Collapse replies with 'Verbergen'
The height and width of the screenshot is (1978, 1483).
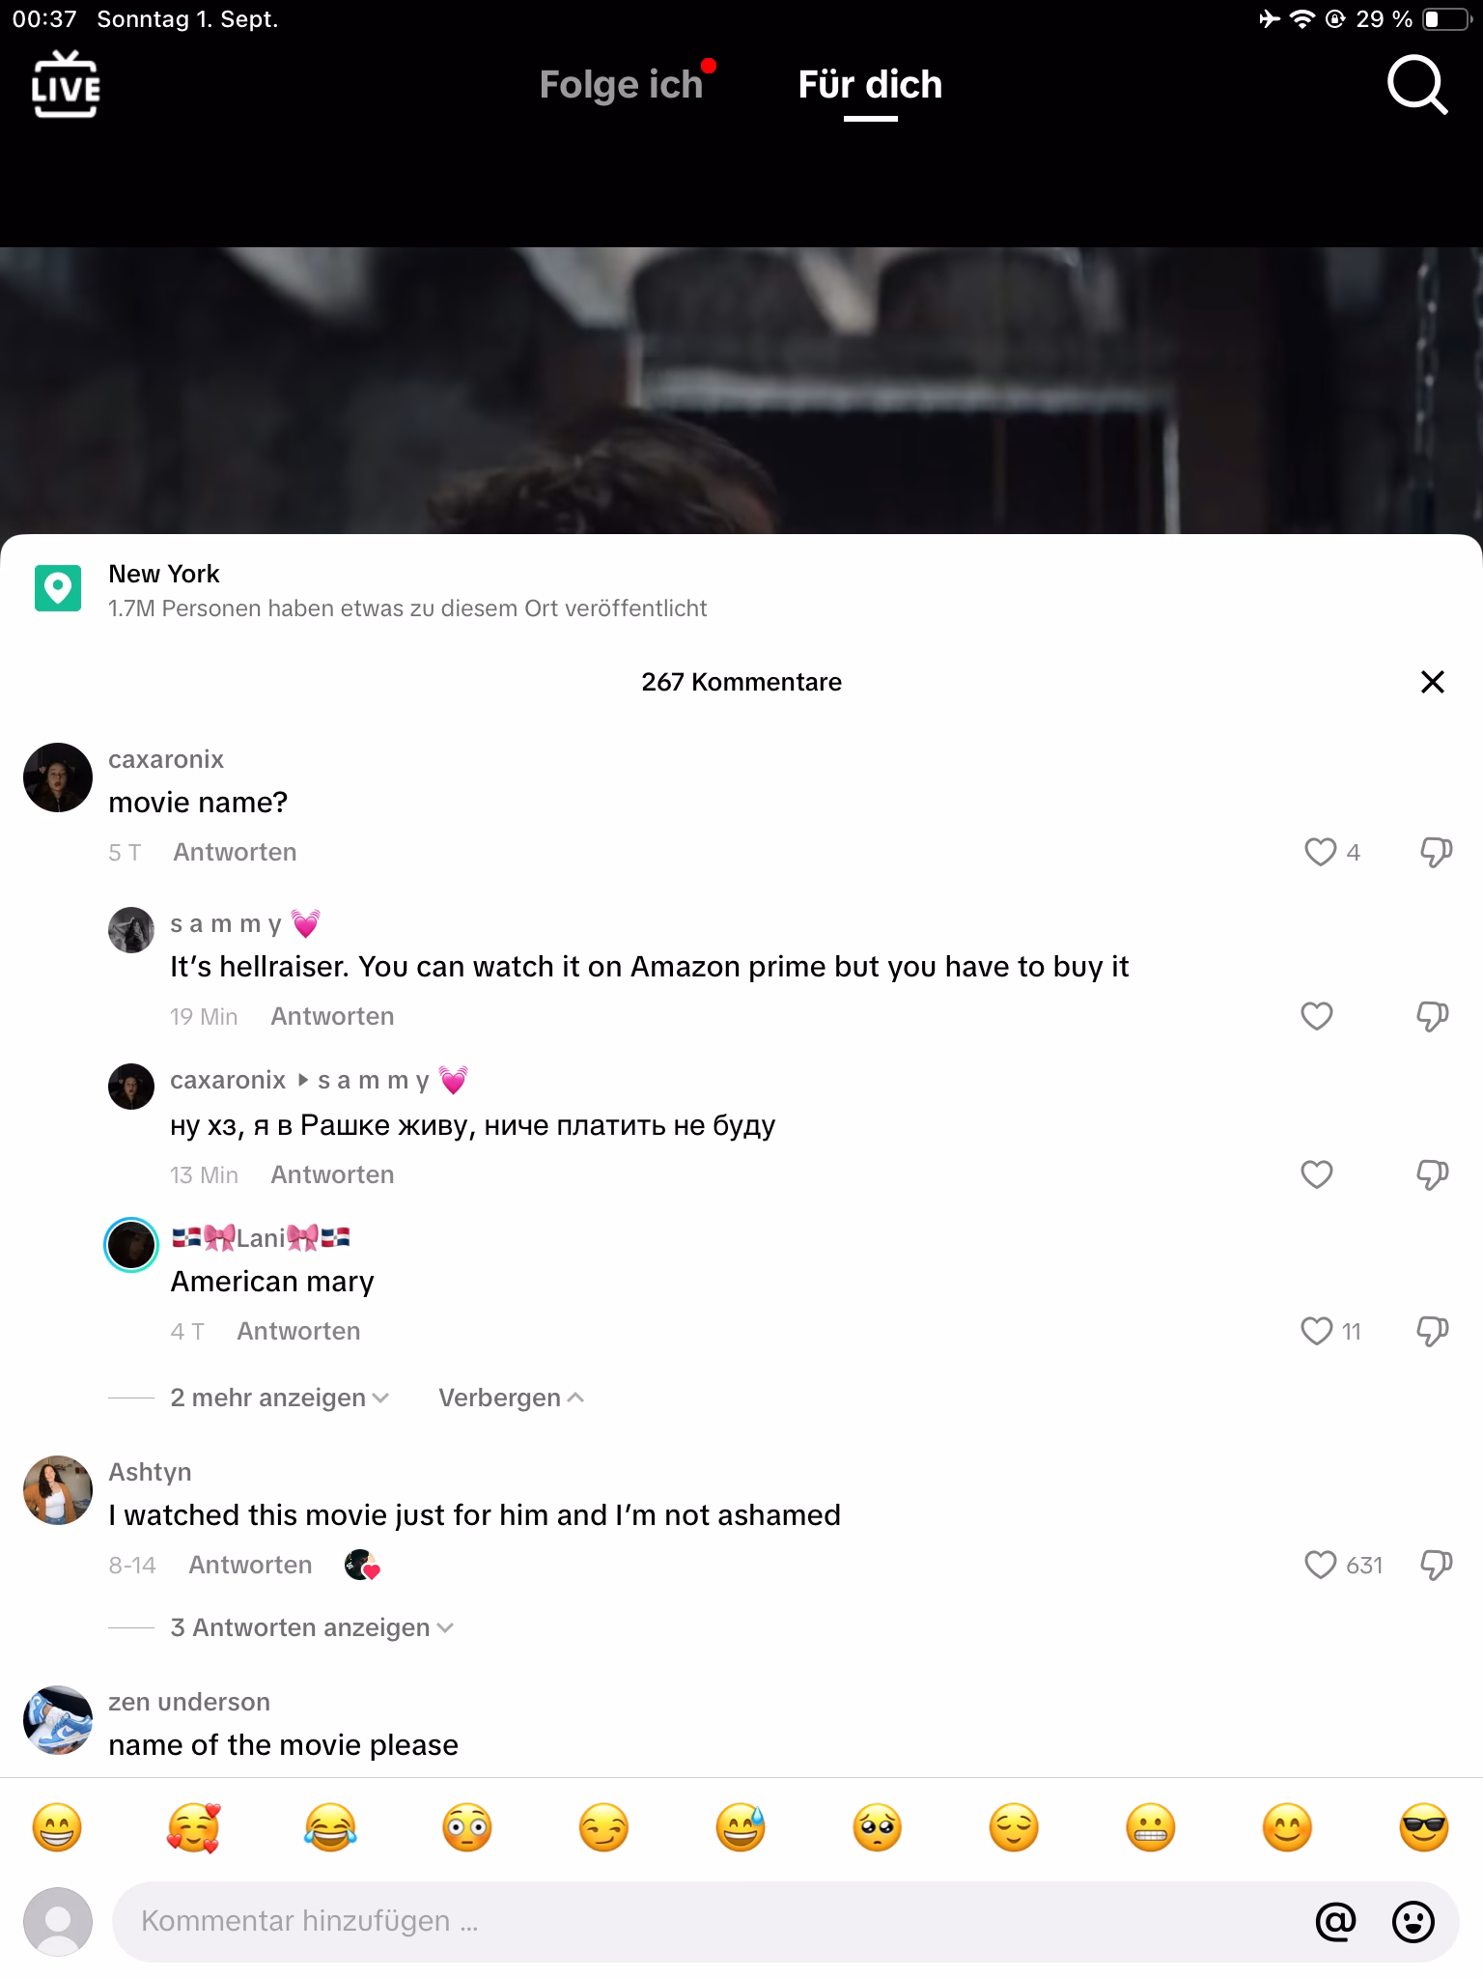pyautogui.click(x=512, y=1398)
